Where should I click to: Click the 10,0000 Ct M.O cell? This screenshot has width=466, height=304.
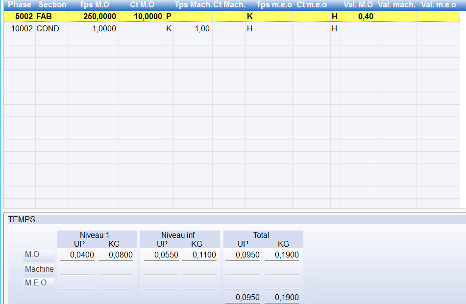(x=142, y=17)
